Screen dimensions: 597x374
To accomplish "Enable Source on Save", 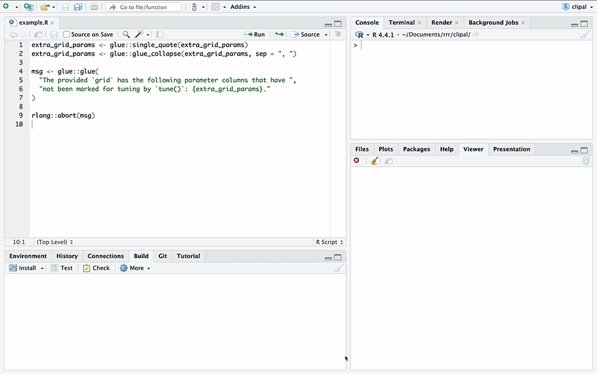I will click(x=67, y=34).
